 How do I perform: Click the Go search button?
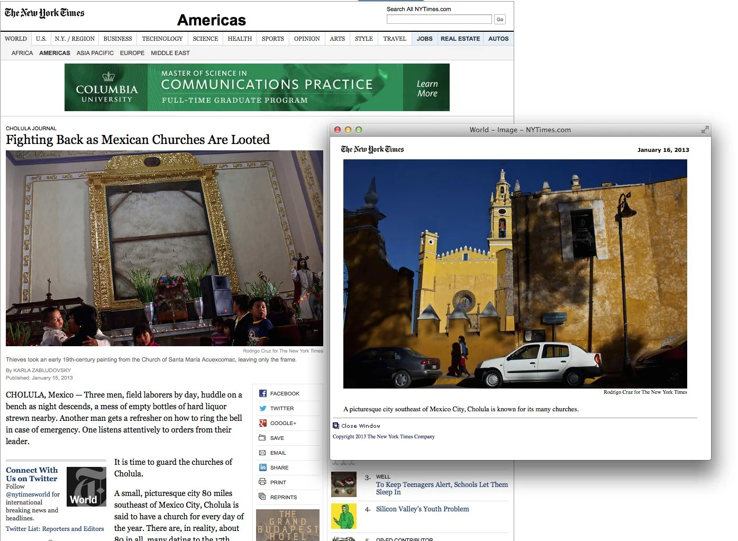(x=499, y=19)
